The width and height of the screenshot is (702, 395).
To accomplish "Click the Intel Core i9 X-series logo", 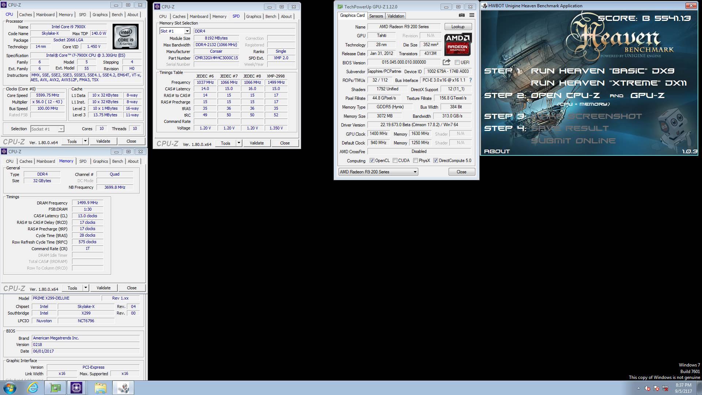I will 125,37.
